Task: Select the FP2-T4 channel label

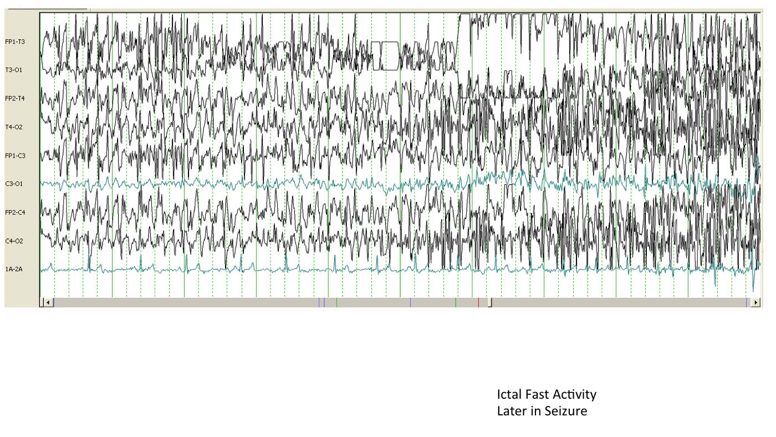Action: [15, 98]
